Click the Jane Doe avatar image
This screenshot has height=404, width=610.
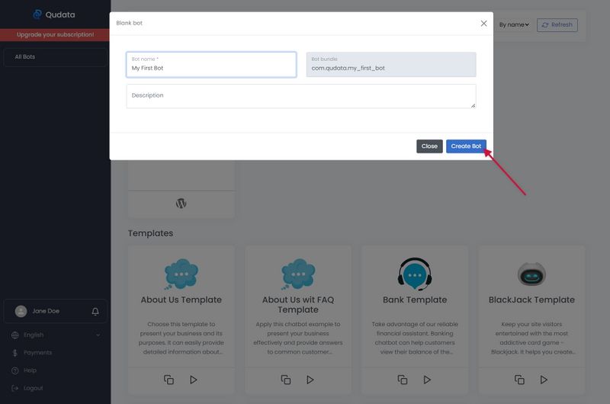[x=21, y=311]
